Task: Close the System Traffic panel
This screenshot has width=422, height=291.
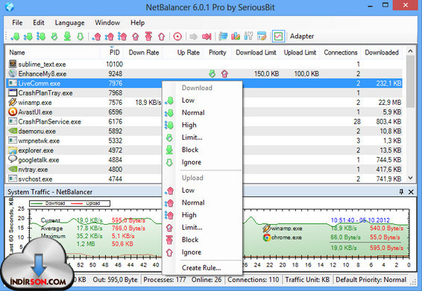Action: point(411,192)
